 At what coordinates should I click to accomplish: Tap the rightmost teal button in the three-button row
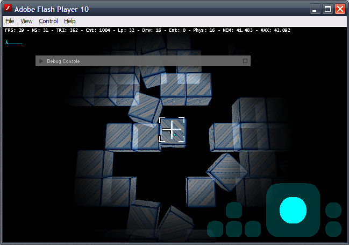(253, 229)
